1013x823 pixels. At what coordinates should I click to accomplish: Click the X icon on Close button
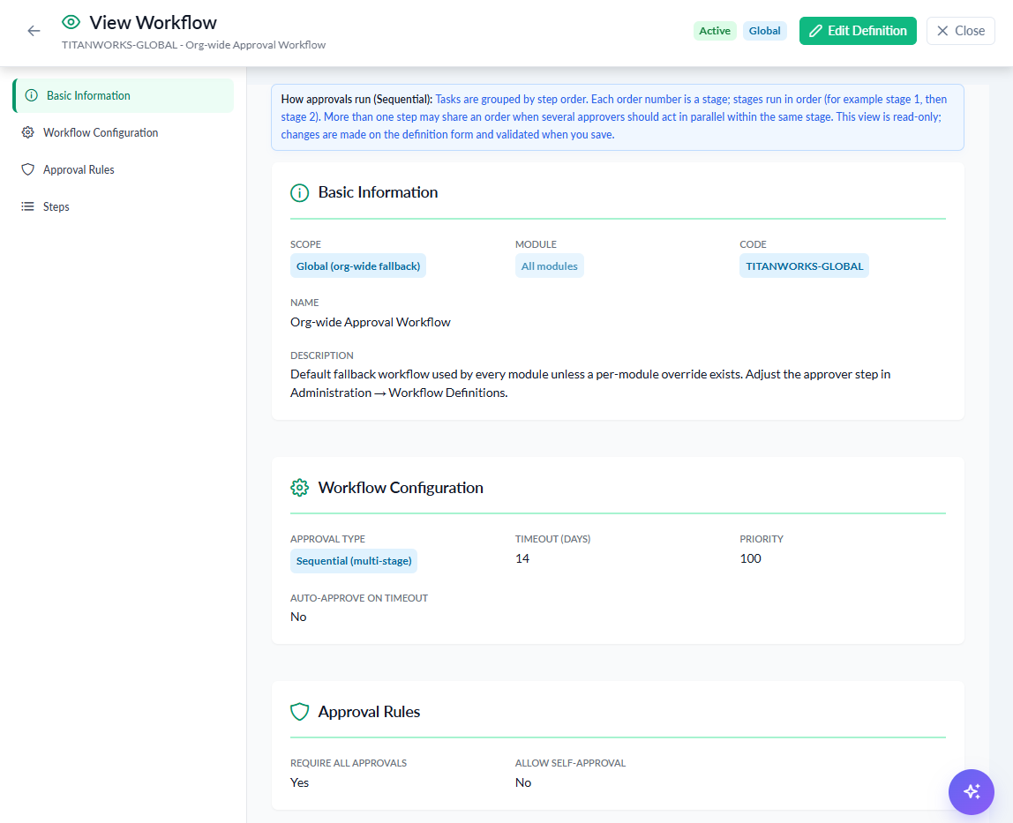pyautogui.click(x=942, y=31)
